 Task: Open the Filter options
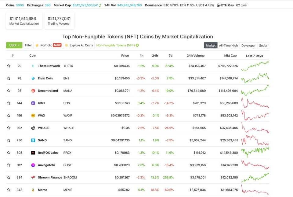(x=28, y=45)
